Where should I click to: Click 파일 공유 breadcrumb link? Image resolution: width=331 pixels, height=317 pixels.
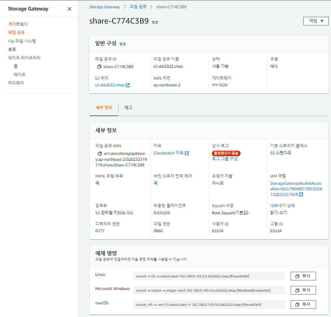(138, 7)
